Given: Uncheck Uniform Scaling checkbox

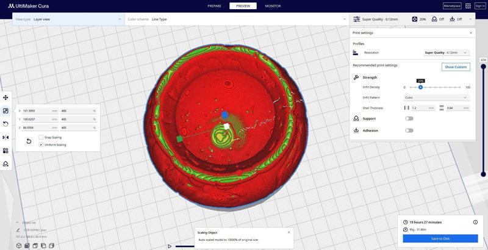Looking at the screenshot, I should (x=41, y=145).
